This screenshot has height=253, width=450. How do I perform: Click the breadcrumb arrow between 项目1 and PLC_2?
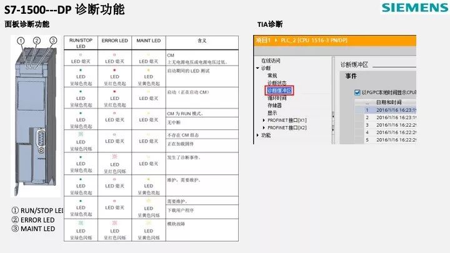(x=276, y=40)
